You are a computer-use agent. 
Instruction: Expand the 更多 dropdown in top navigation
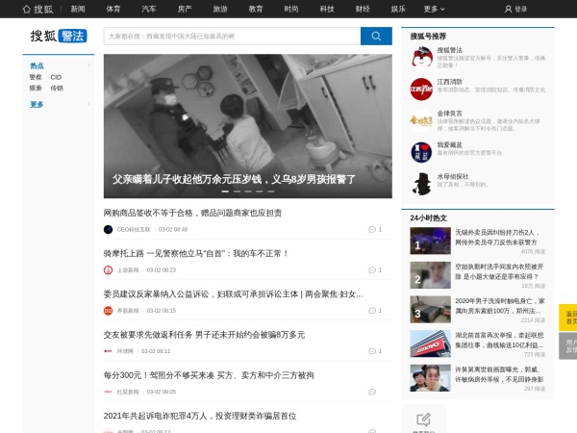[x=434, y=9]
